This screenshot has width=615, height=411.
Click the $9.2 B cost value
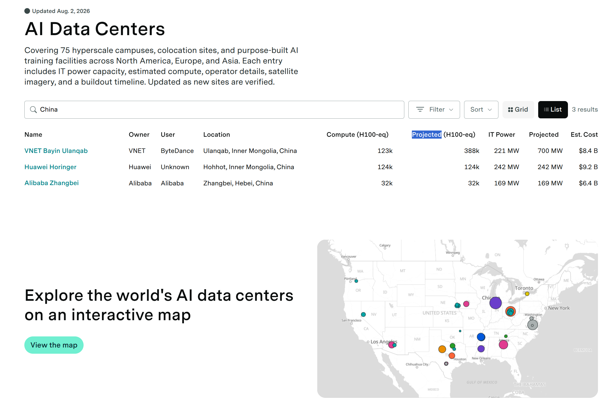tap(588, 167)
